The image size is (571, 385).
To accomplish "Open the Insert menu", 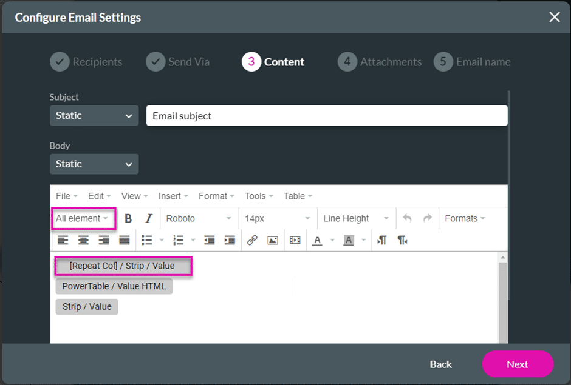I will tap(173, 196).
